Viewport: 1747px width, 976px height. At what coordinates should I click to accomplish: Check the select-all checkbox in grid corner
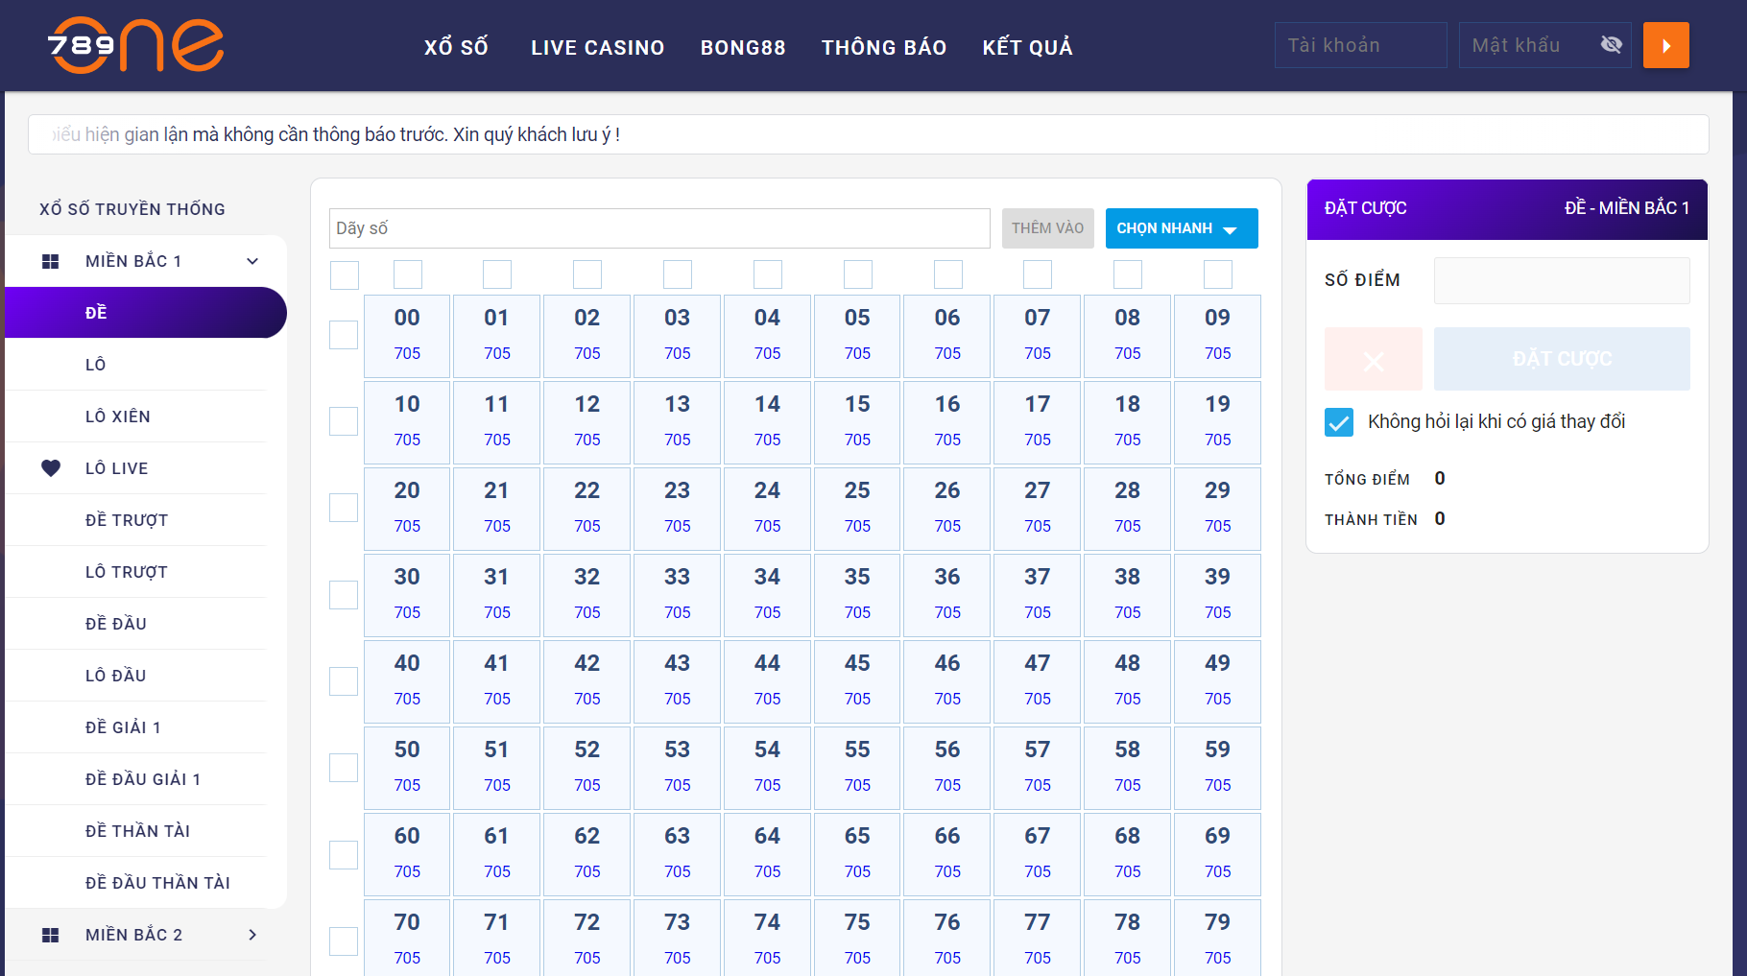click(x=345, y=275)
